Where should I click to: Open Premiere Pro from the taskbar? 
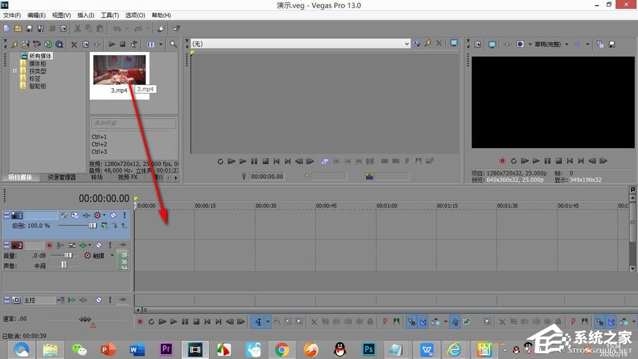[x=166, y=349]
